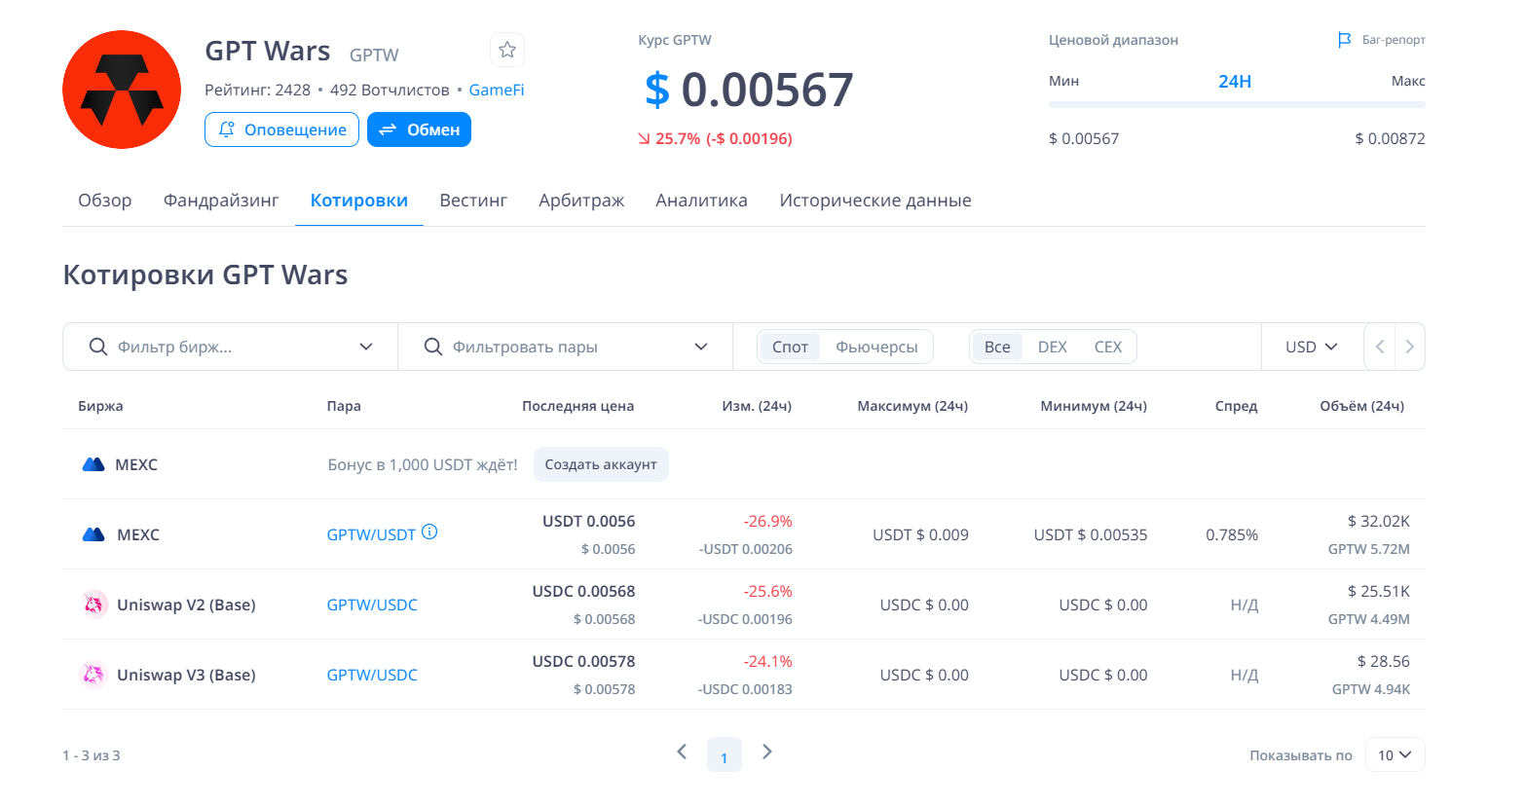Open the GameFi category link
This screenshot has width=1525, height=807.
(x=497, y=90)
